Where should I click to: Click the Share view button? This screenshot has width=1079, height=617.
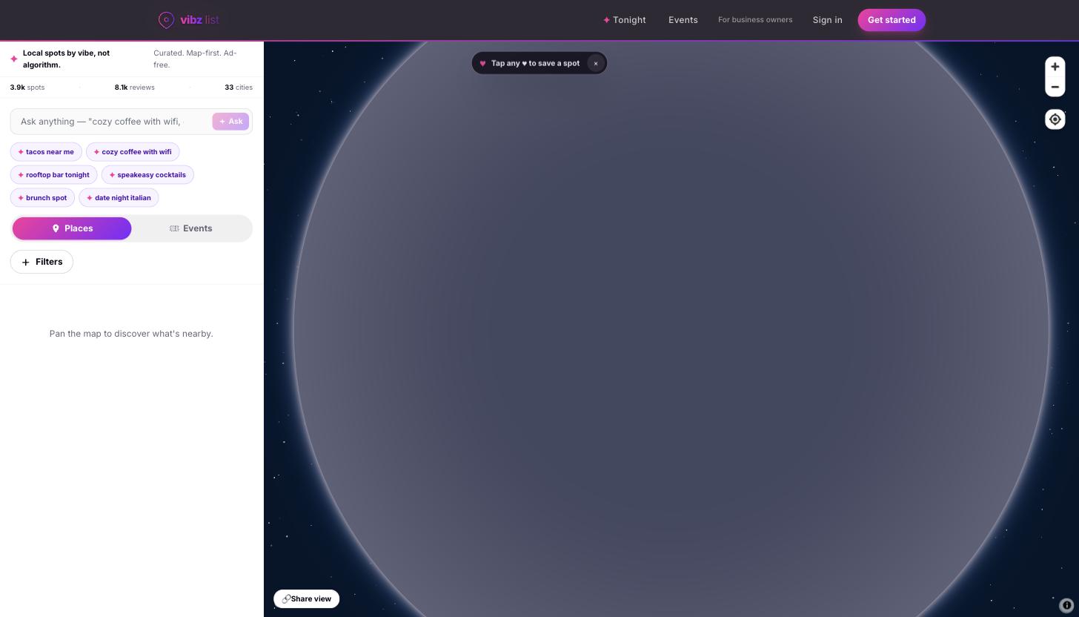coord(307,599)
